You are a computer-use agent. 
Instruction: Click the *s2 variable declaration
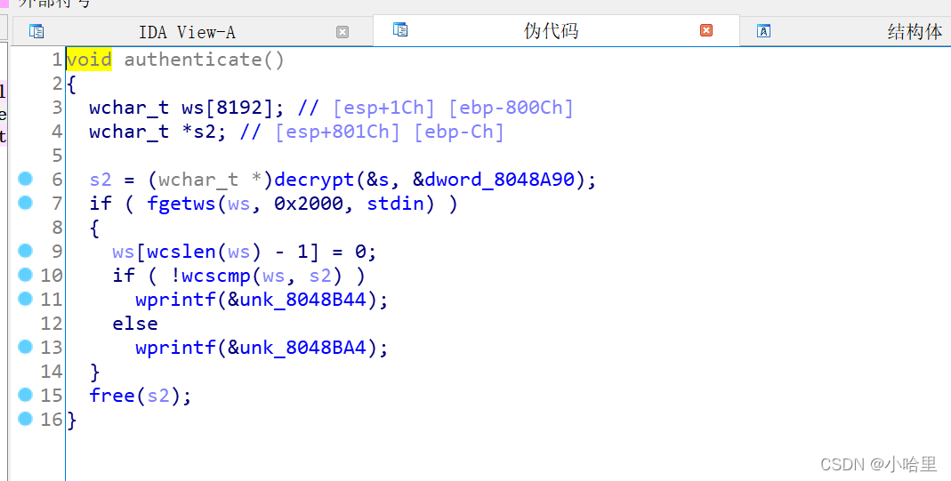pos(198,132)
